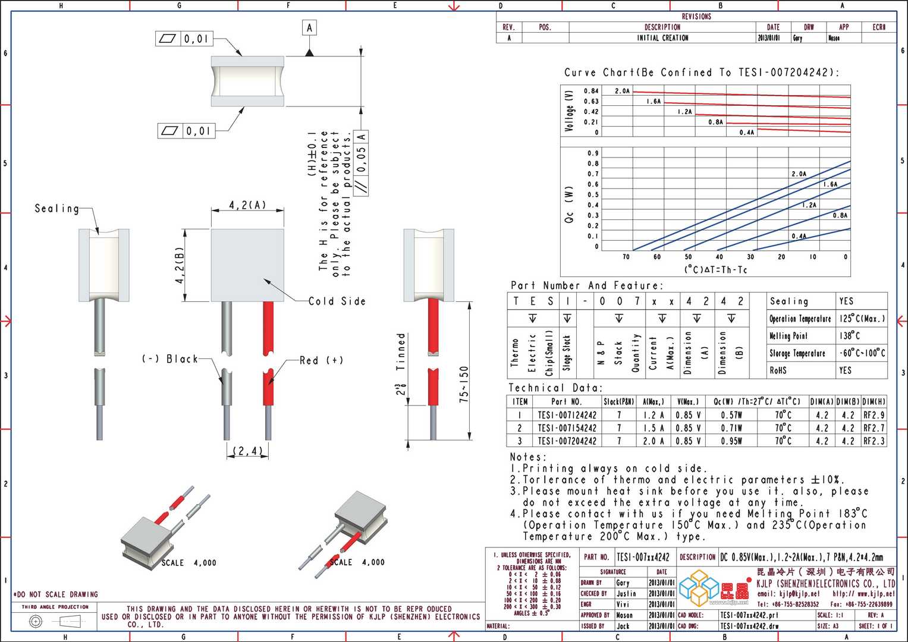The image size is (908, 642).
Task: Click the Voltage (V) axis label
Action: coord(569,111)
